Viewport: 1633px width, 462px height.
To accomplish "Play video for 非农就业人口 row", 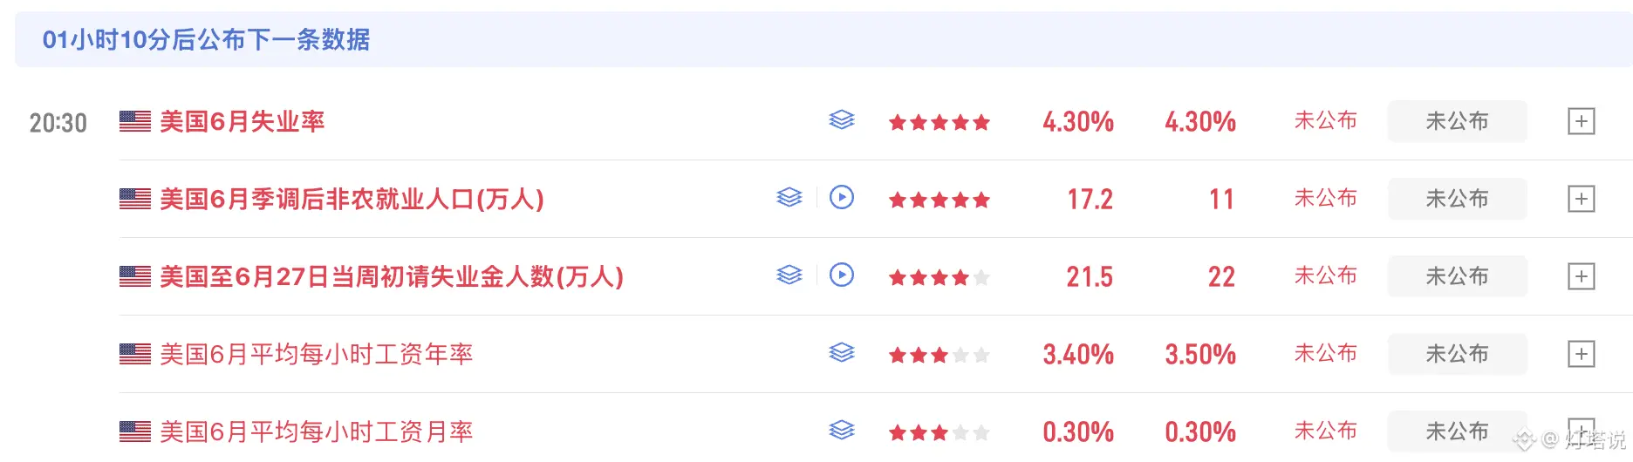I will [841, 198].
